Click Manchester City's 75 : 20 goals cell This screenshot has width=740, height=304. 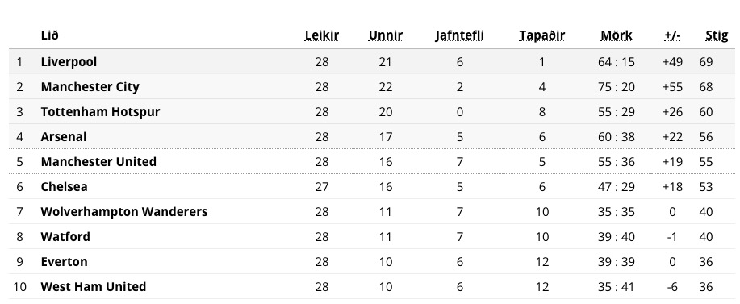[x=617, y=87]
